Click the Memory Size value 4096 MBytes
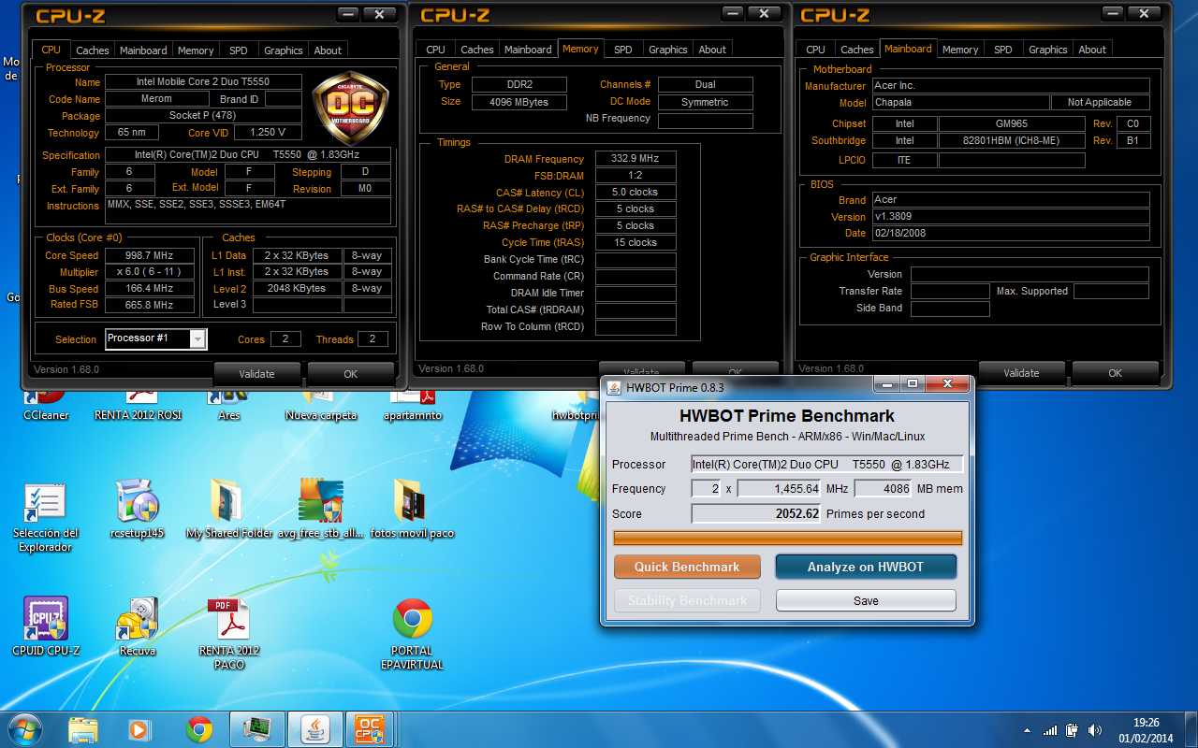The height and width of the screenshot is (748, 1198). (x=519, y=102)
